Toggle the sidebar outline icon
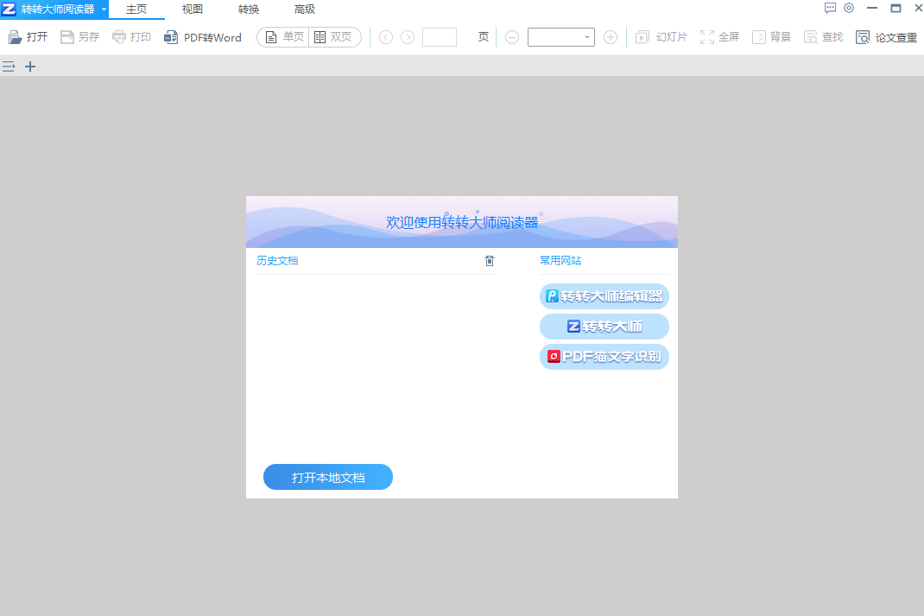Image resolution: width=924 pixels, height=616 pixels. point(9,67)
